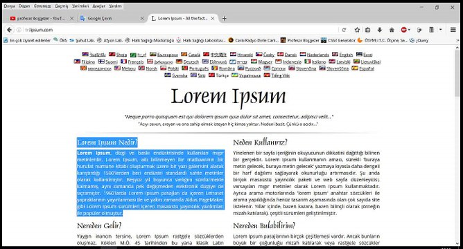
Task: Switch to the profesor boşgezer YouTube tab
Action: tap(41, 18)
